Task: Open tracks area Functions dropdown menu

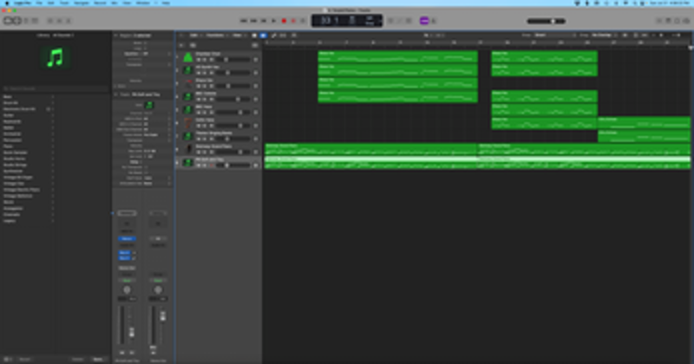Action: pos(216,36)
